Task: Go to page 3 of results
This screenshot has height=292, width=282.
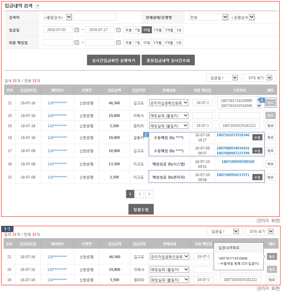Action: tap(149, 194)
